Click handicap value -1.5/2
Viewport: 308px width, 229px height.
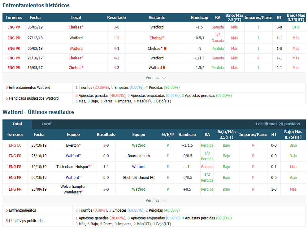coord(199,68)
